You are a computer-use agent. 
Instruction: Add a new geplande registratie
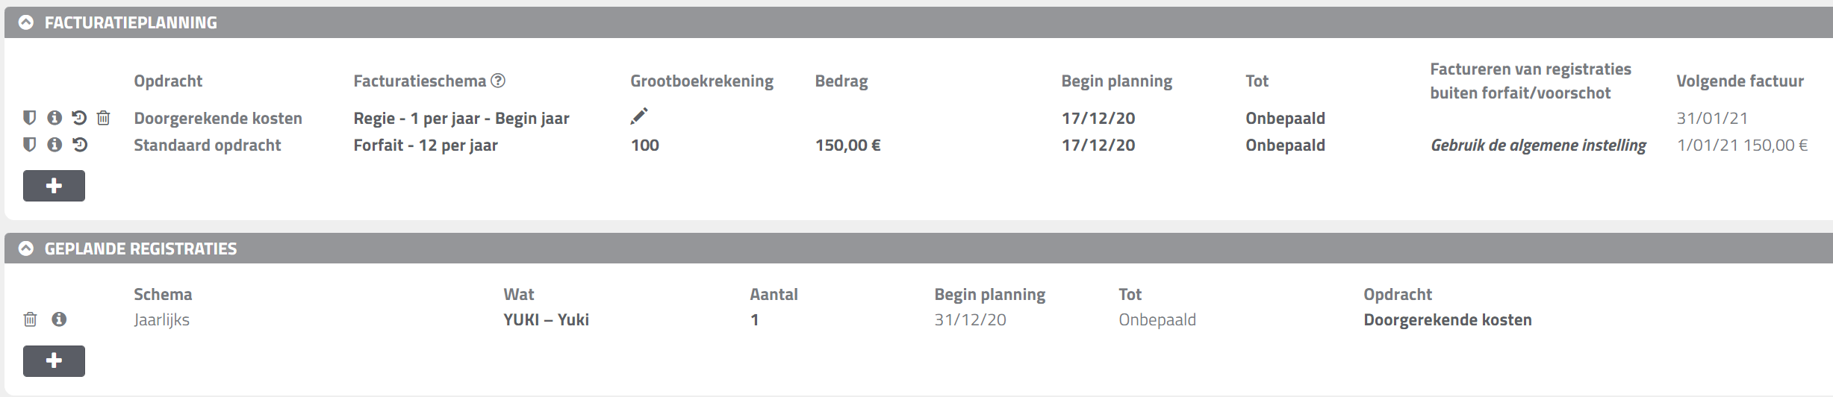[x=54, y=361]
